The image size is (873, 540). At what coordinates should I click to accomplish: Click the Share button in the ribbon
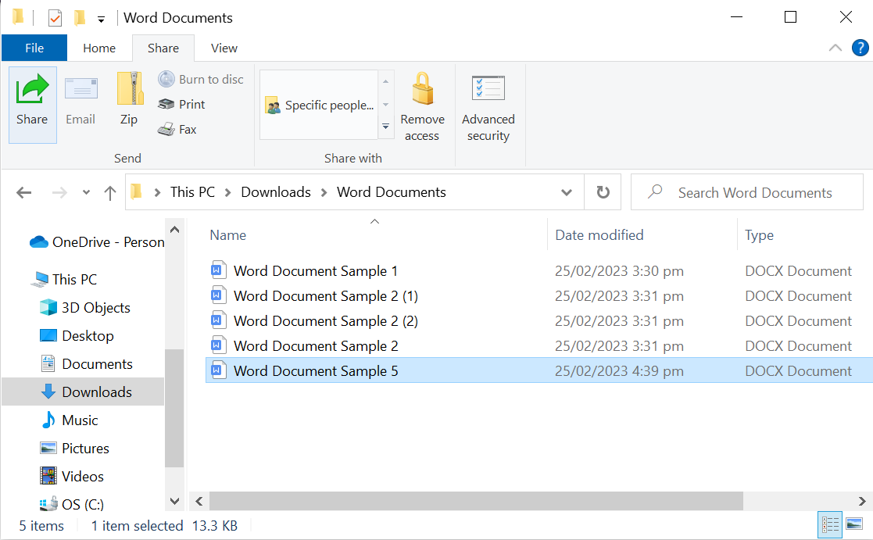coord(32,104)
